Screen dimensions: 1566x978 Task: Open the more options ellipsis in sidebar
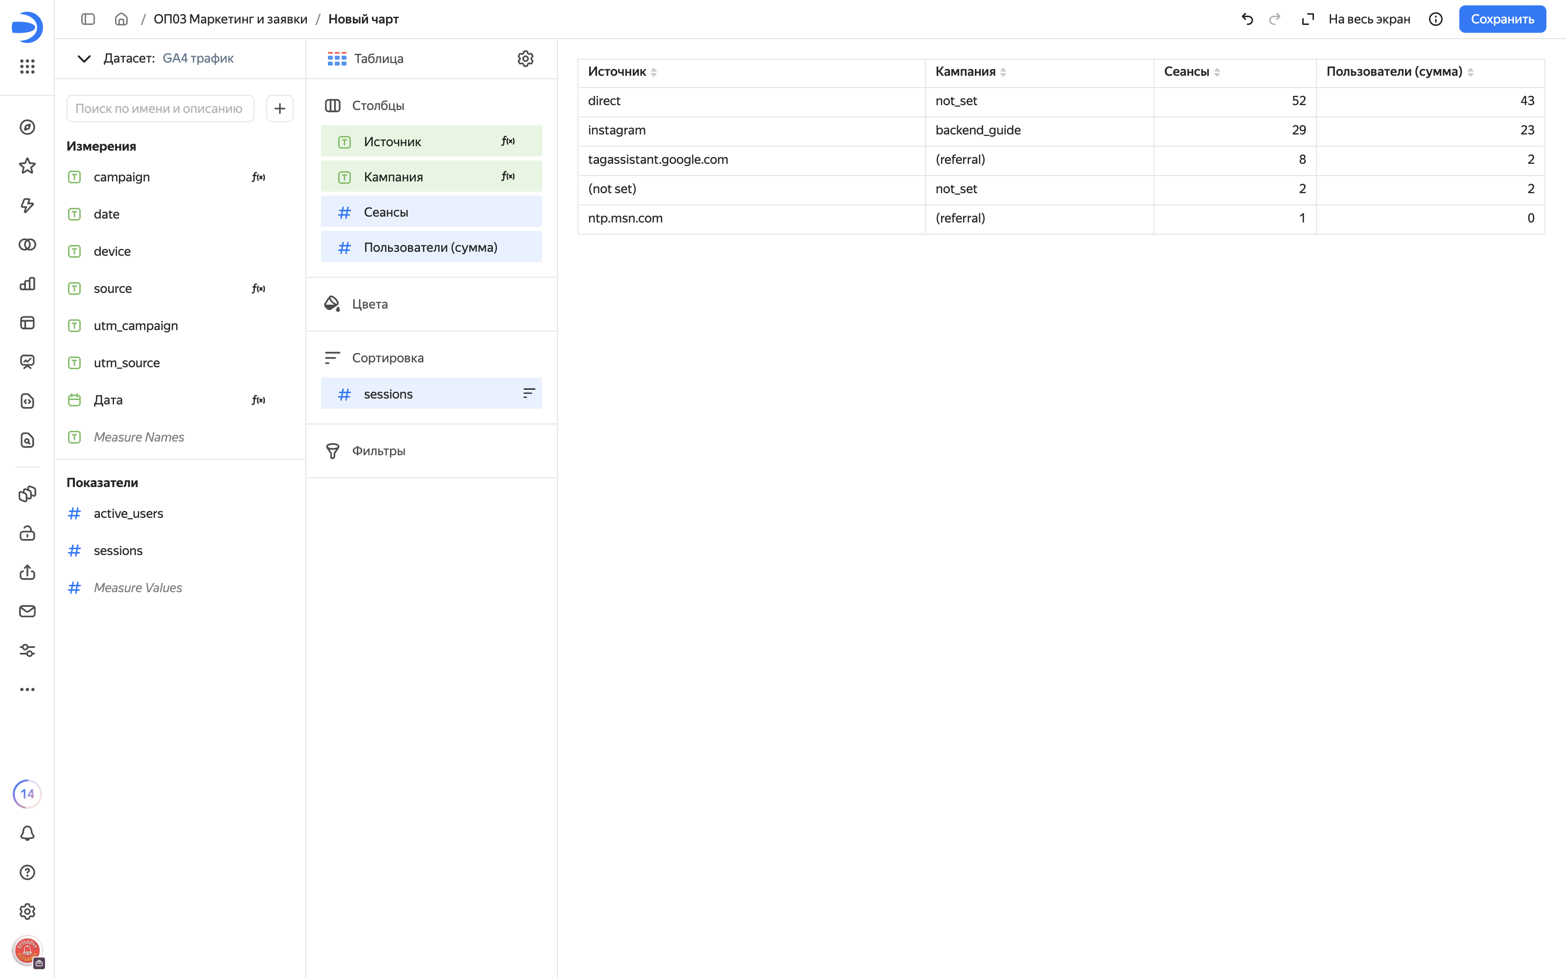tap(27, 689)
